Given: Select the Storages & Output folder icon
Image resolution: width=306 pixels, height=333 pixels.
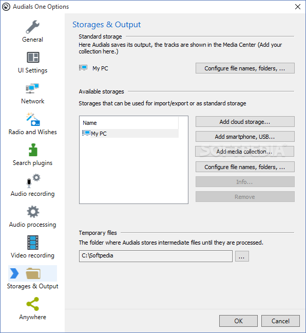Looking at the screenshot, I should (33, 273).
